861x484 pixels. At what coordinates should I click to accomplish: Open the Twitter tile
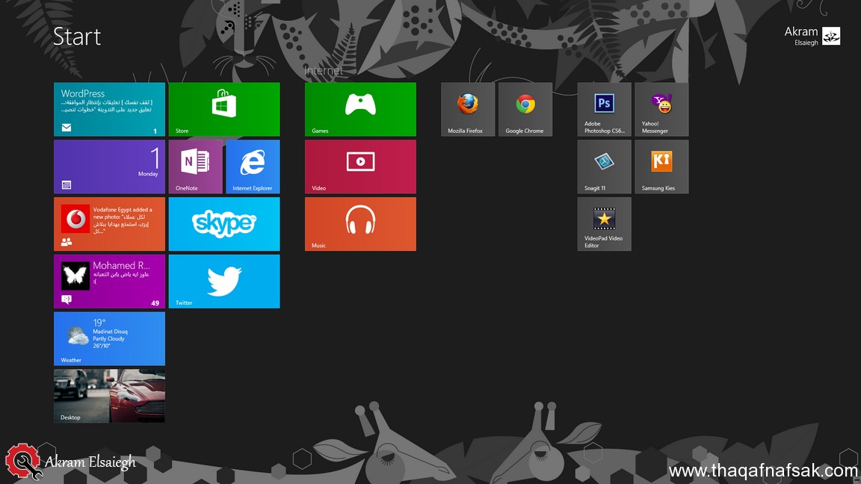point(224,282)
